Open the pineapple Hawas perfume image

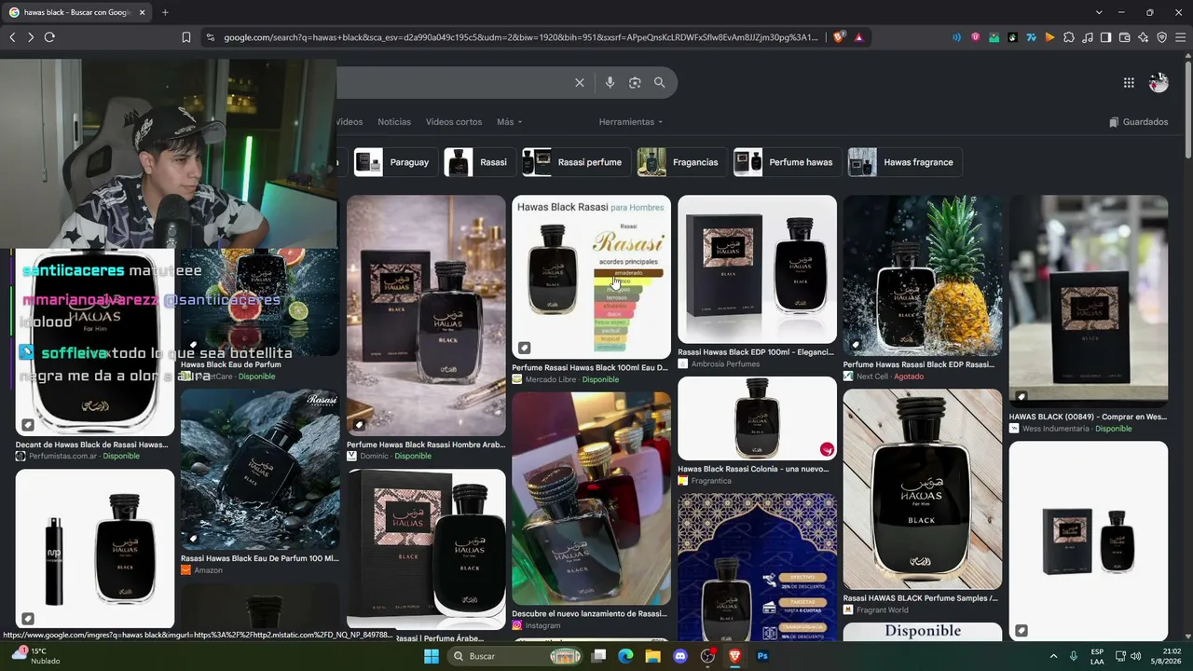point(923,276)
